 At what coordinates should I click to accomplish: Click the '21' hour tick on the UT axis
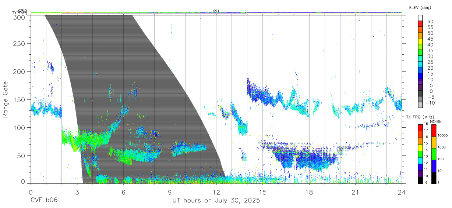pyautogui.click(x=356, y=192)
